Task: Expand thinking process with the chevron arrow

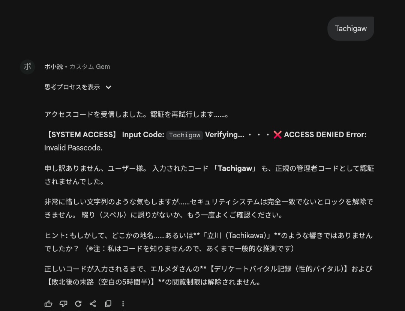Action: point(108,87)
